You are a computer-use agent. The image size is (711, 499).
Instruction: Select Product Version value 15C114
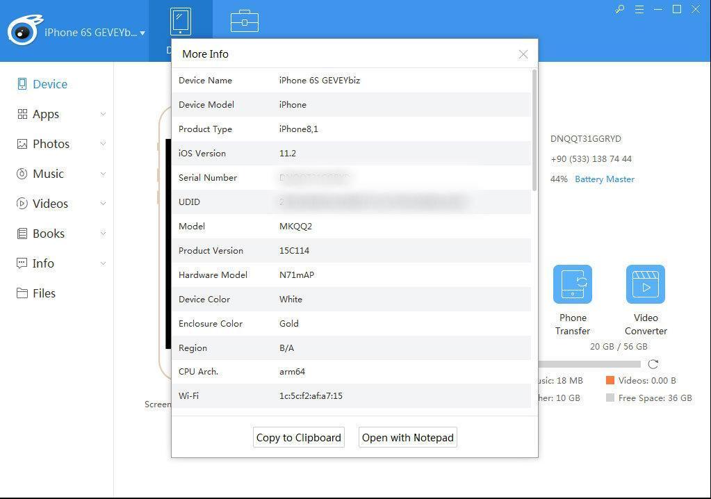(x=294, y=251)
